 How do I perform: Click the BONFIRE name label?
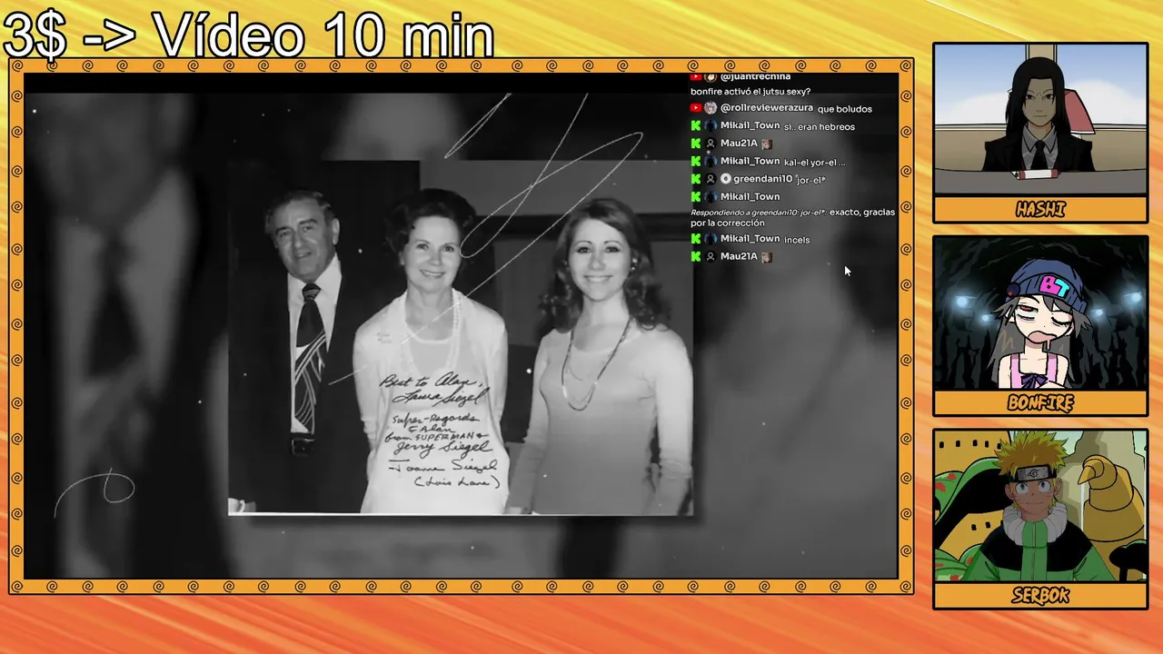pyautogui.click(x=1040, y=403)
